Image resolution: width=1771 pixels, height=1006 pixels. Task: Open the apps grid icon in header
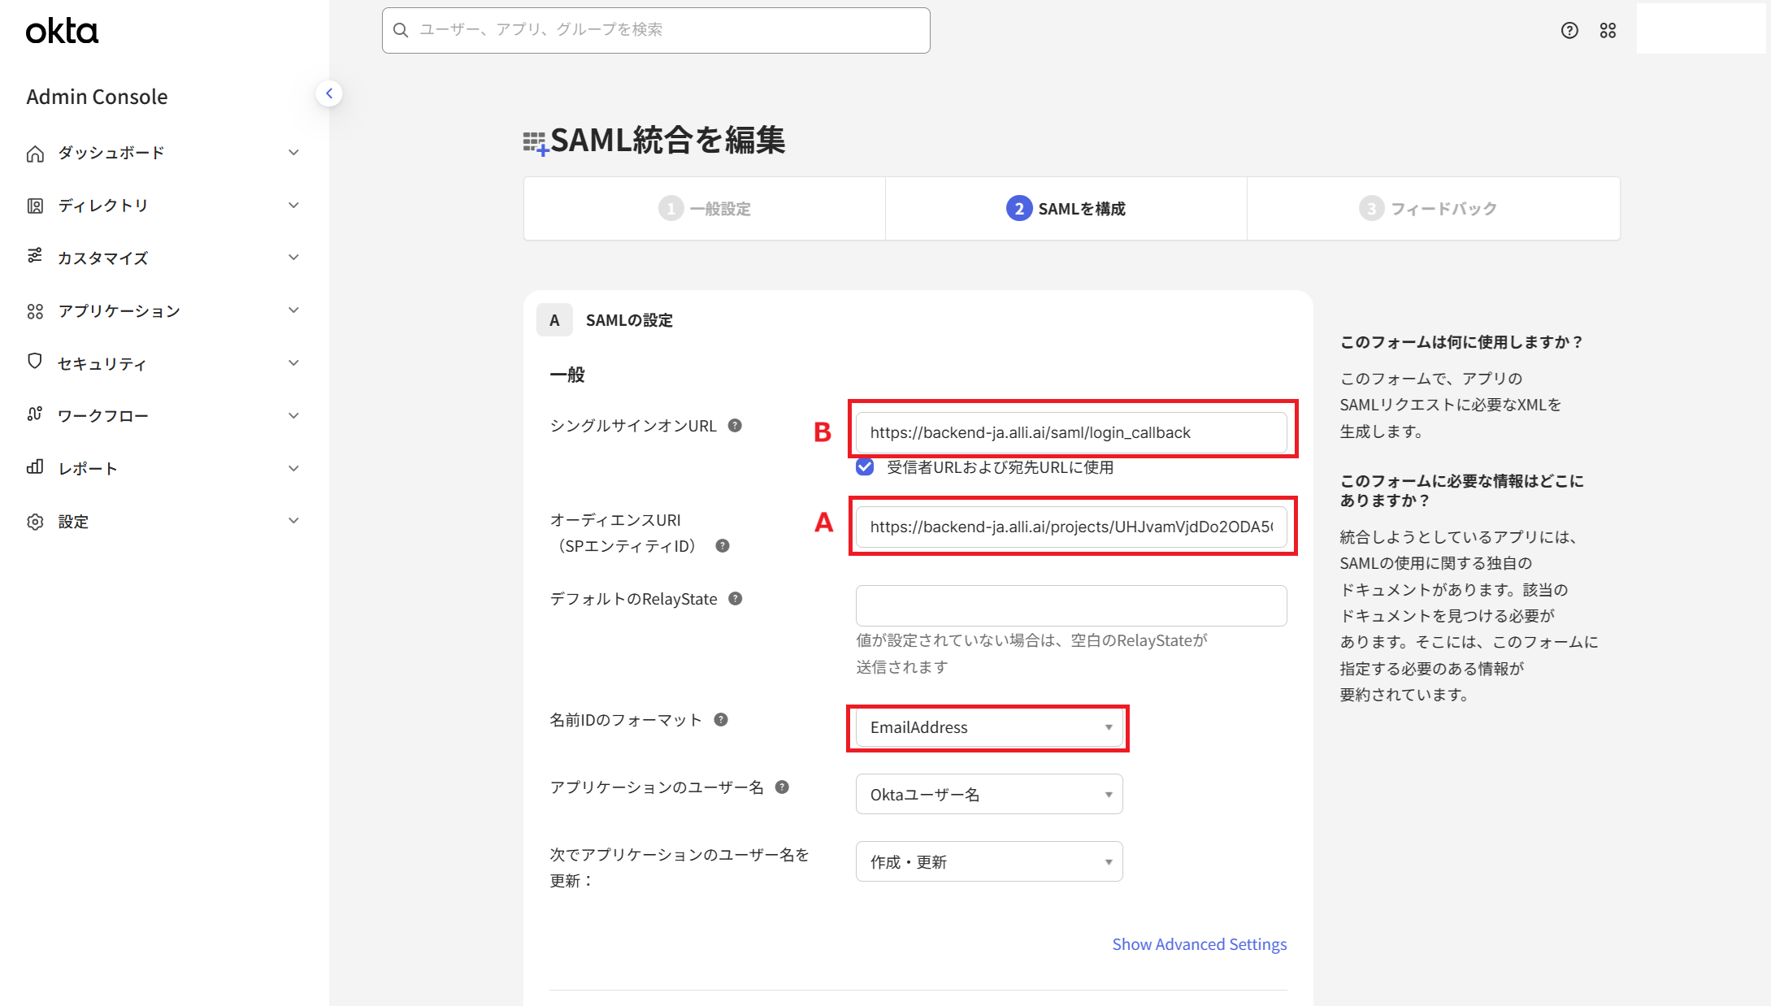(1608, 30)
